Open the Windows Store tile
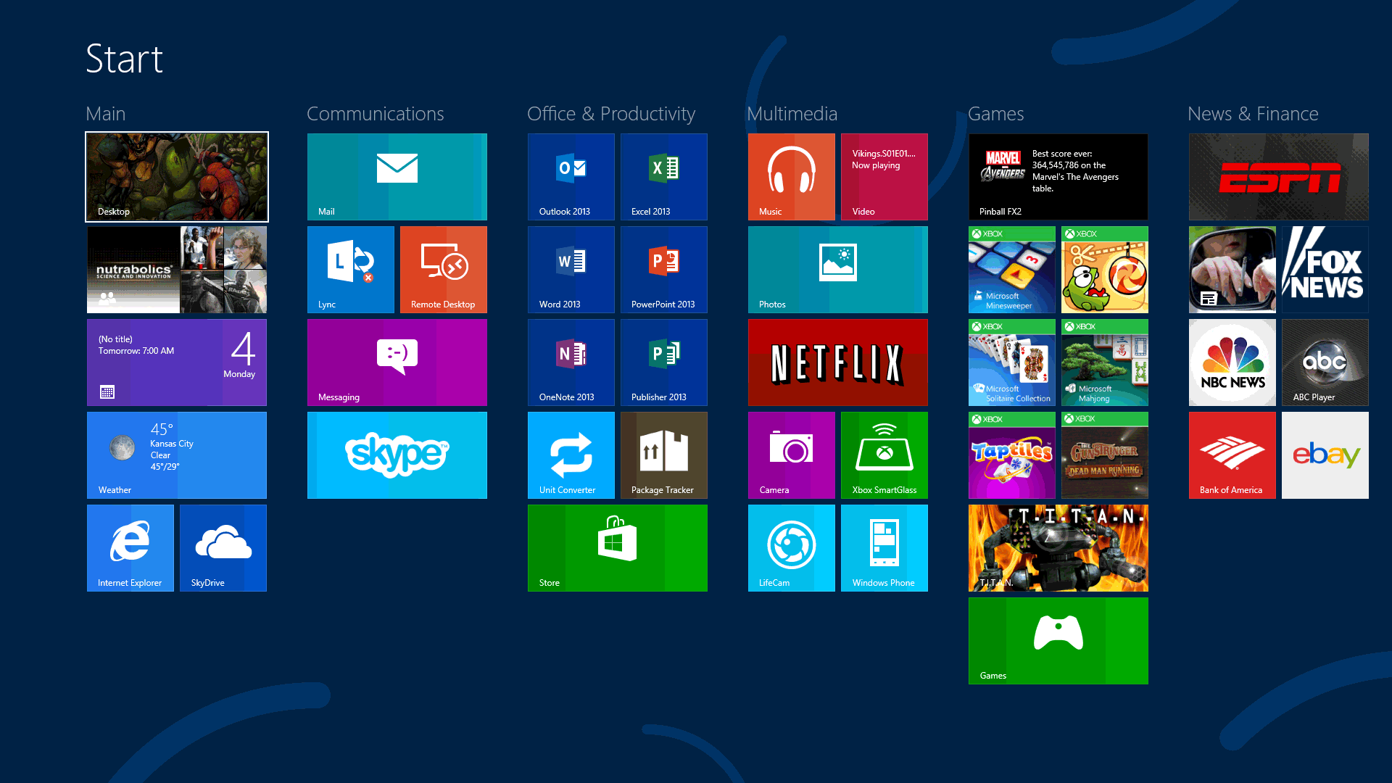Screen dimensions: 1392x783 (x=617, y=547)
